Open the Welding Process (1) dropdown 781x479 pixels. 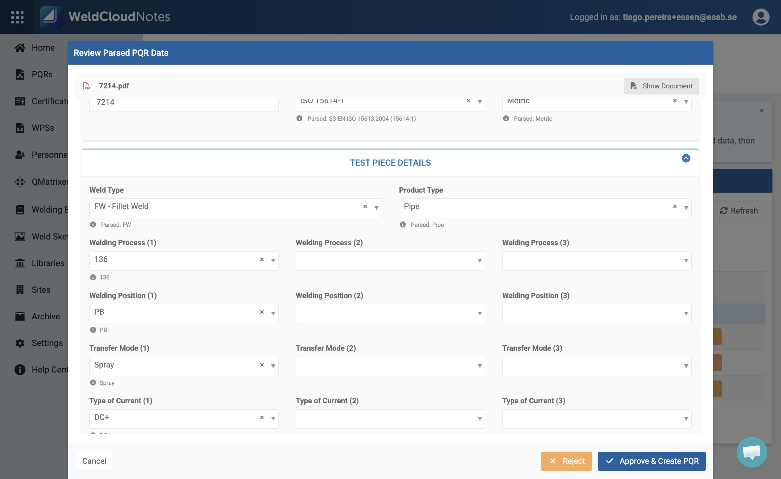click(x=273, y=261)
